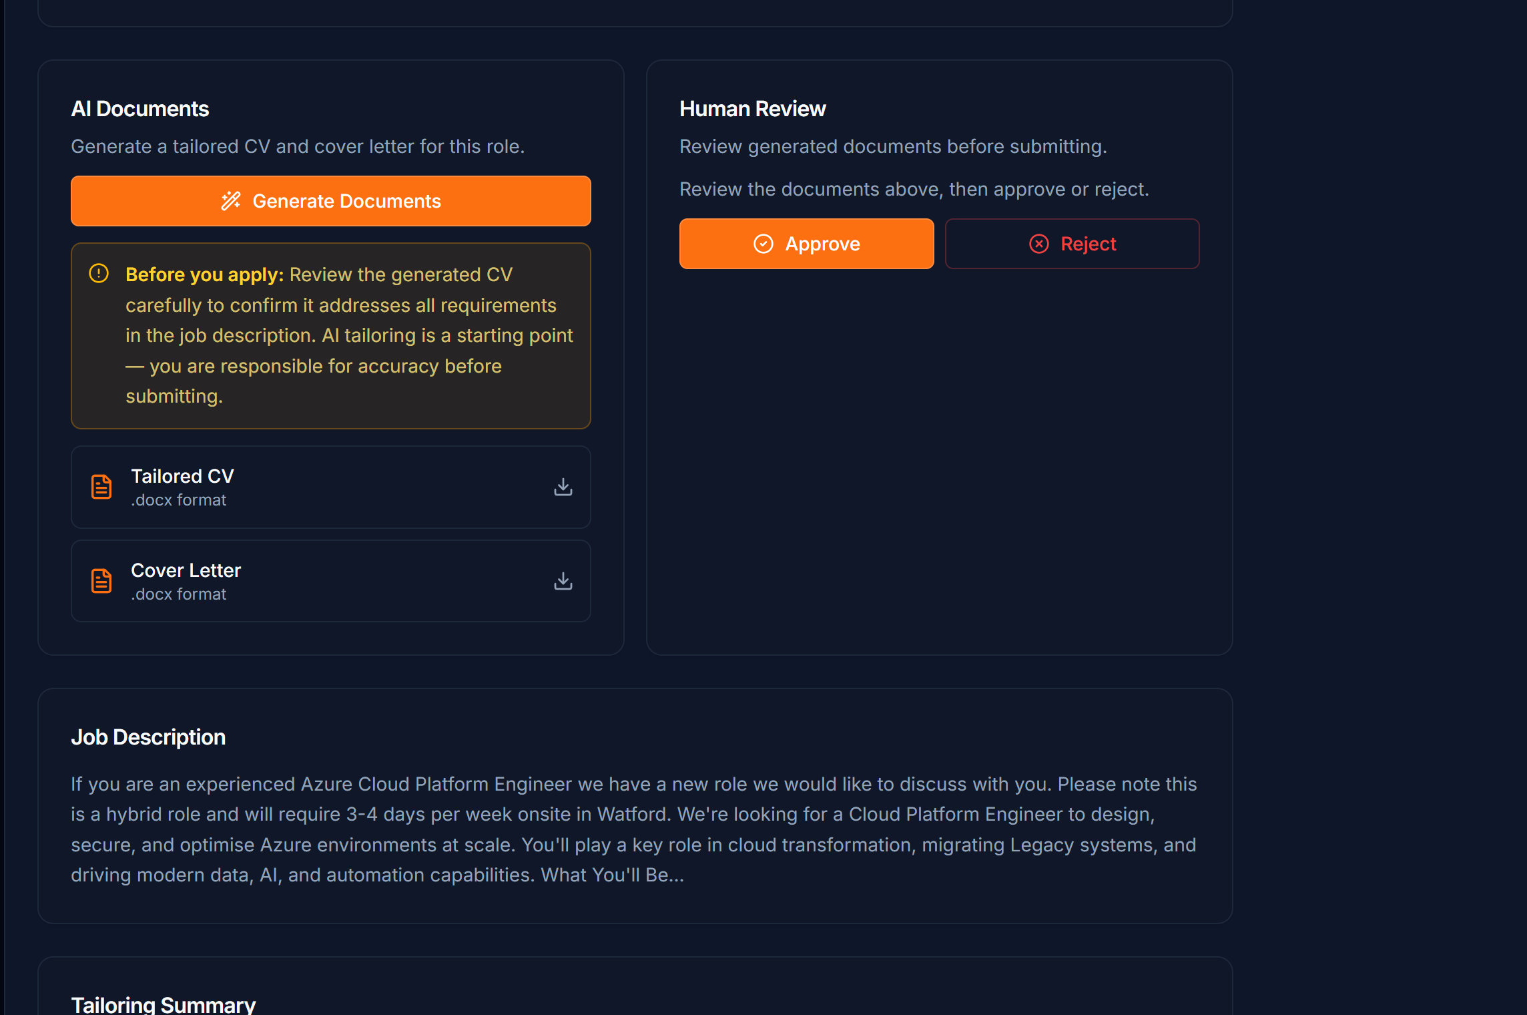Click the Cover Letter document icon
This screenshot has height=1015, width=1527.
pos(101,581)
